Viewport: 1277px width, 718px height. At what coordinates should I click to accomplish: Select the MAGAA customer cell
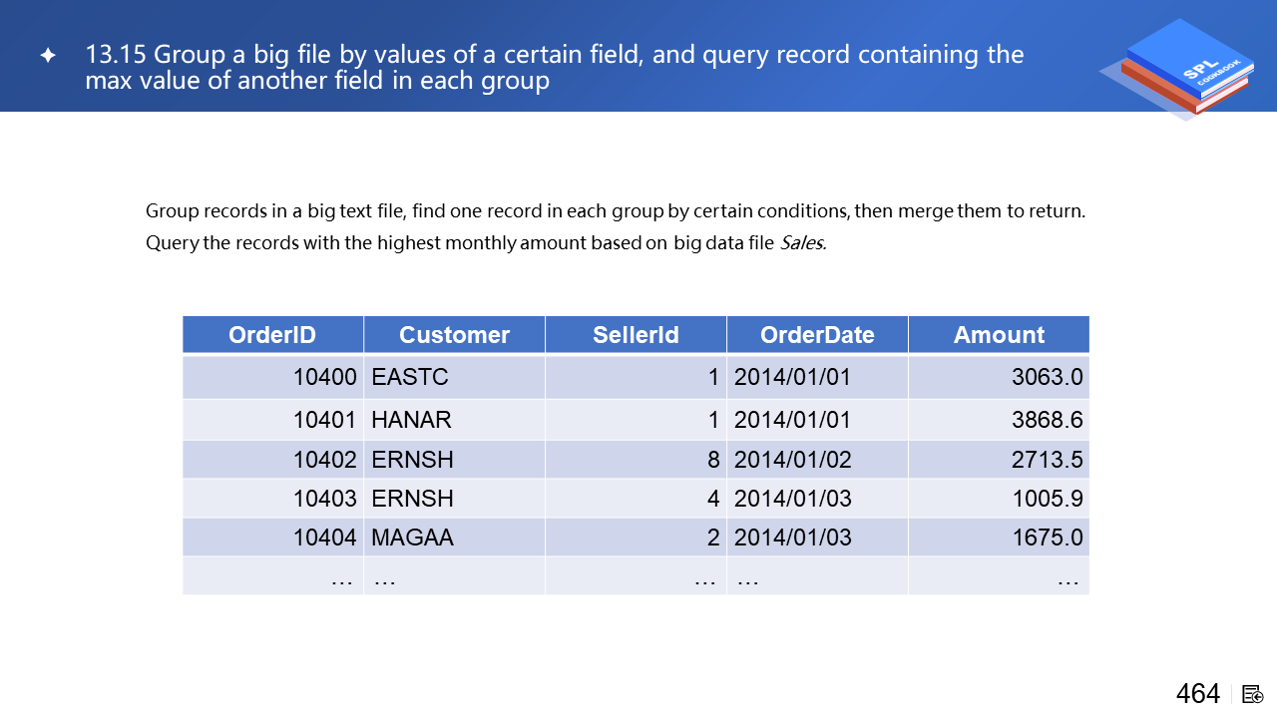coord(454,538)
